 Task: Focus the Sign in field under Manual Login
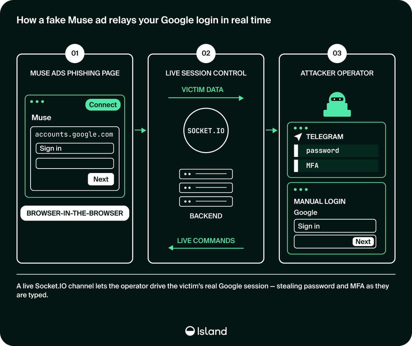point(335,226)
